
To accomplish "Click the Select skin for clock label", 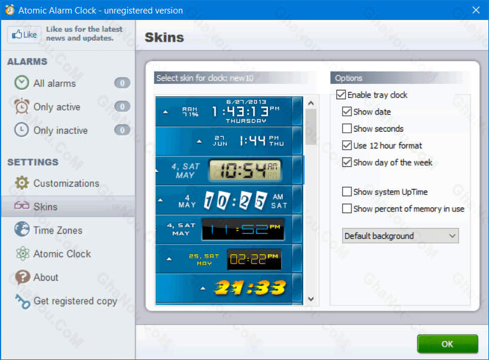I will pyautogui.click(x=205, y=78).
